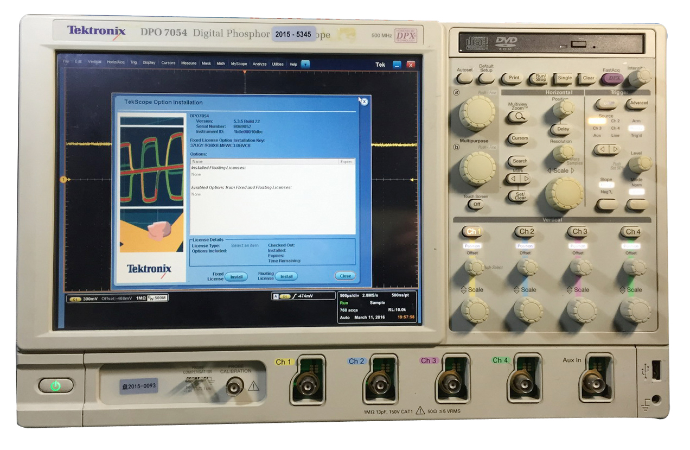Click the Search front panel button
Image resolution: width=690 pixels, height=450 pixels.
(x=519, y=161)
